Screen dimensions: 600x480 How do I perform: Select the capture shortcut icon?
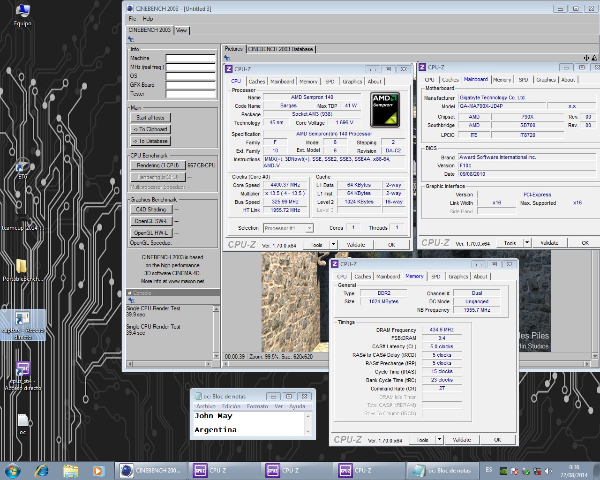click(x=22, y=324)
